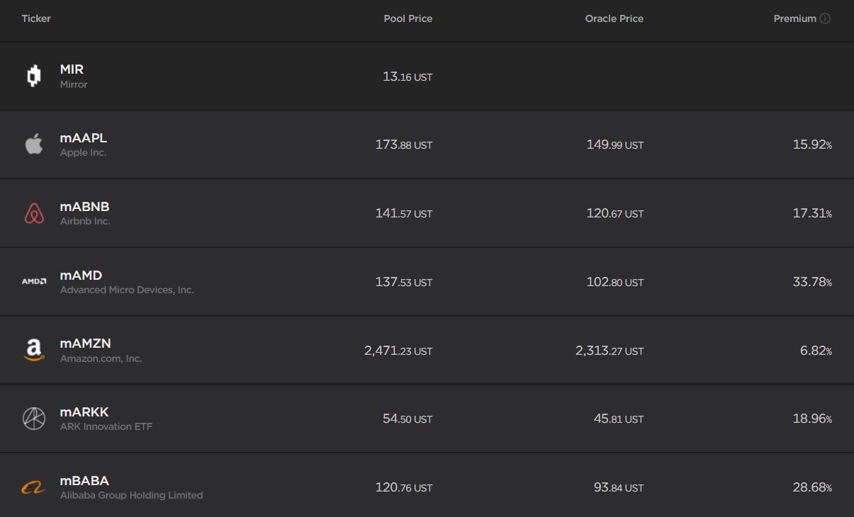Viewport: 854px width, 517px height.
Task: Open the mABNB ticker name
Action: click(84, 207)
